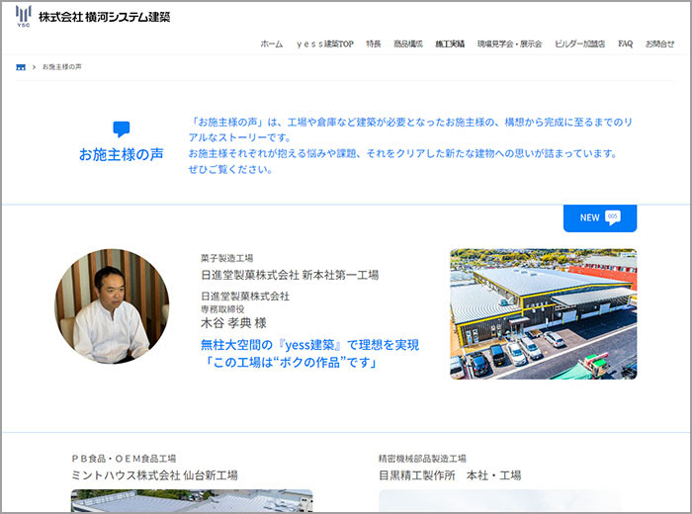
Task: Click the name 木谷 孝典 様
Action: [233, 323]
